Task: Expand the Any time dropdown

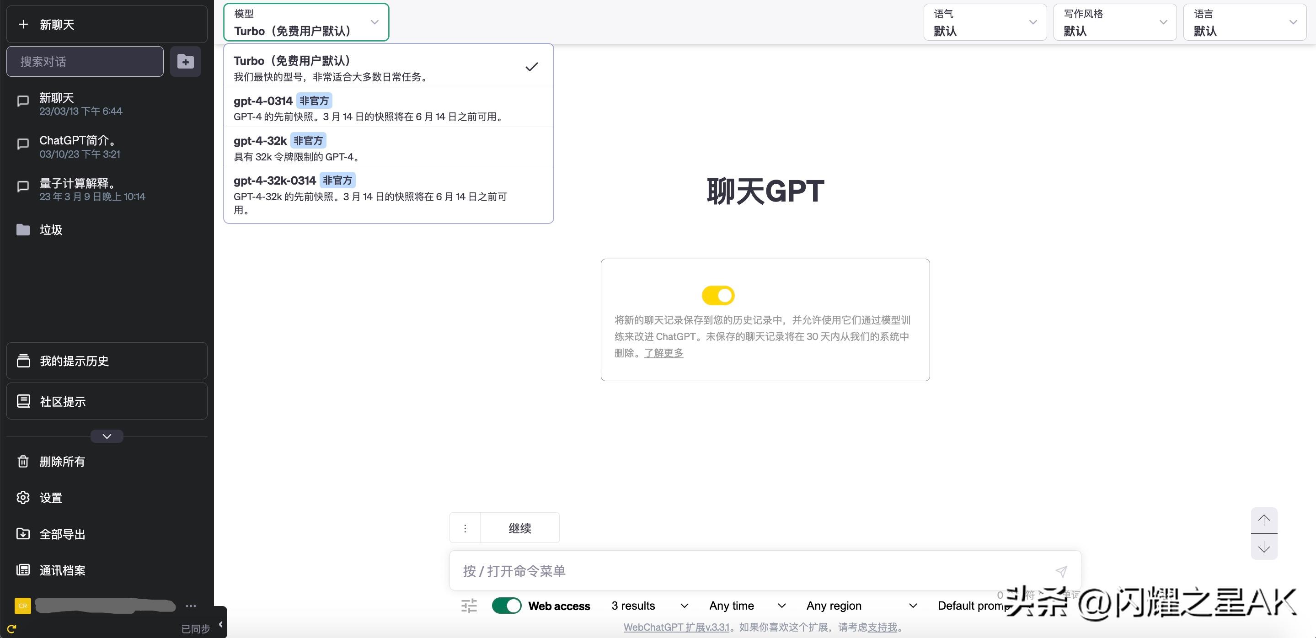Action: tap(746, 606)
